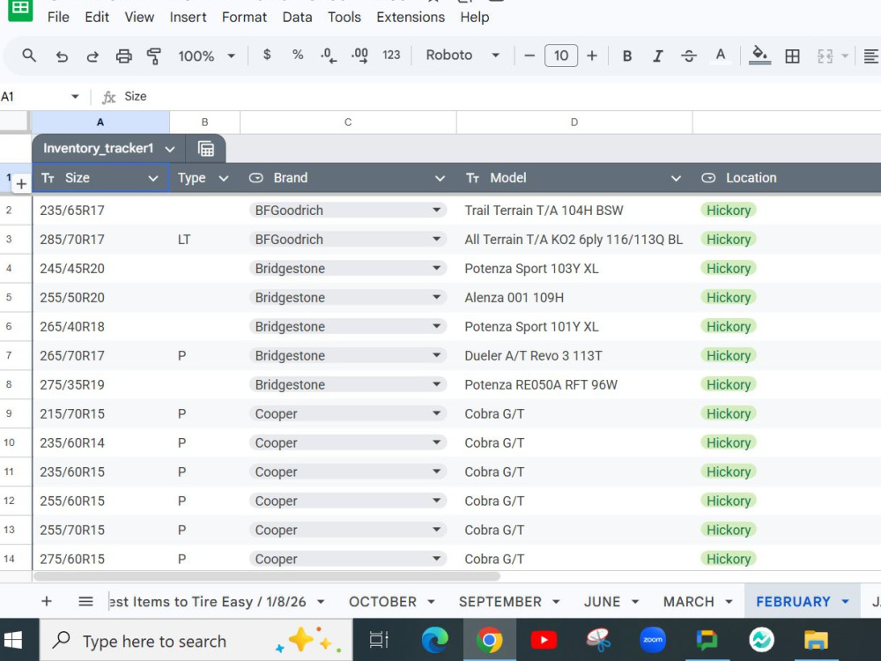Toggle bold formatting

tap(627, 56)
